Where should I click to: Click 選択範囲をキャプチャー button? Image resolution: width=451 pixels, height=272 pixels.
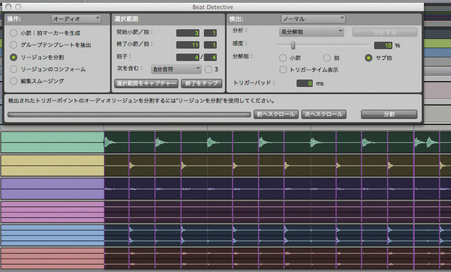point(146,84)
